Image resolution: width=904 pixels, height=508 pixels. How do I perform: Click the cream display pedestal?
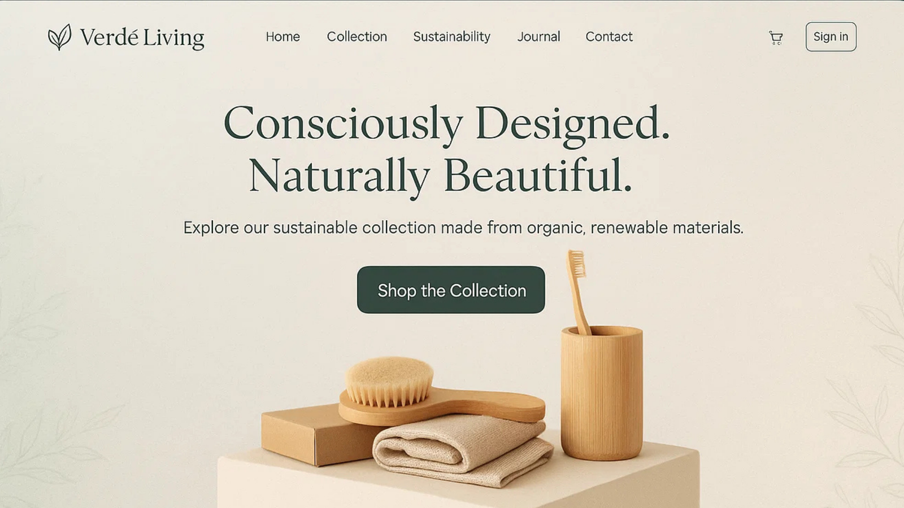(458, 480)
